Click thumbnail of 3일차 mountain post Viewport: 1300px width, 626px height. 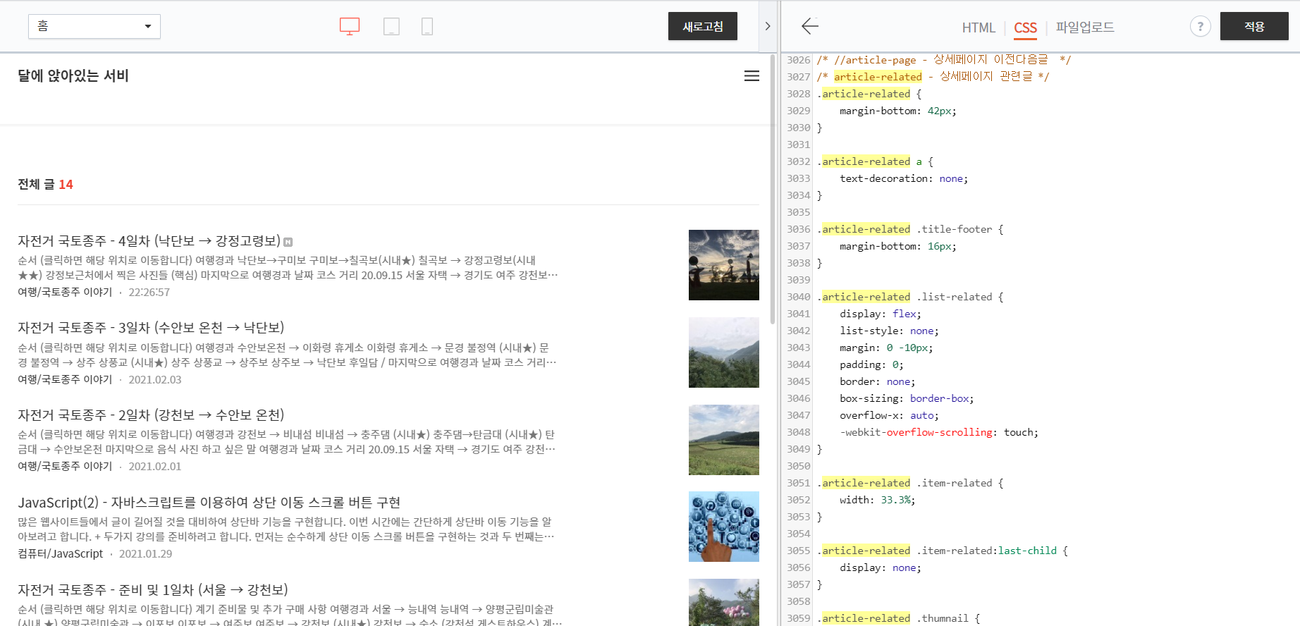(x=724, y=352)
